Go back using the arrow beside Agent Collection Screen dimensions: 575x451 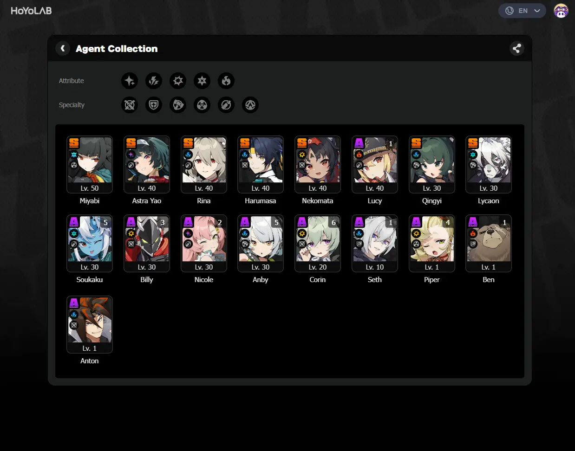pyautogui.click(x=63, y=48)
